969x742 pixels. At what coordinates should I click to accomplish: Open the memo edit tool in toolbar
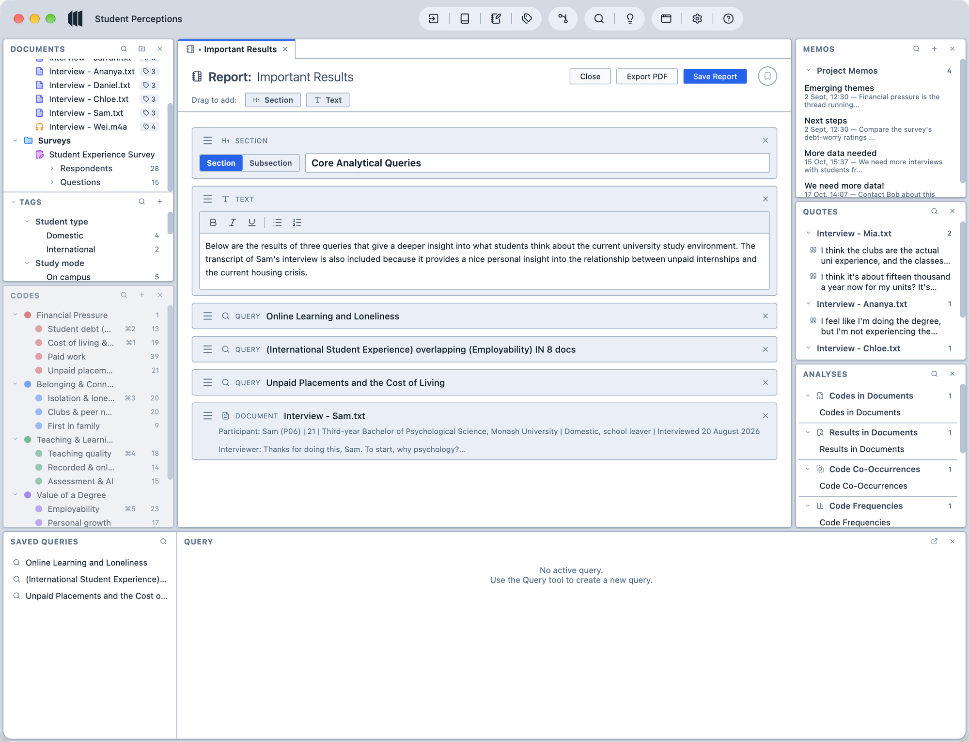(496, 19)
